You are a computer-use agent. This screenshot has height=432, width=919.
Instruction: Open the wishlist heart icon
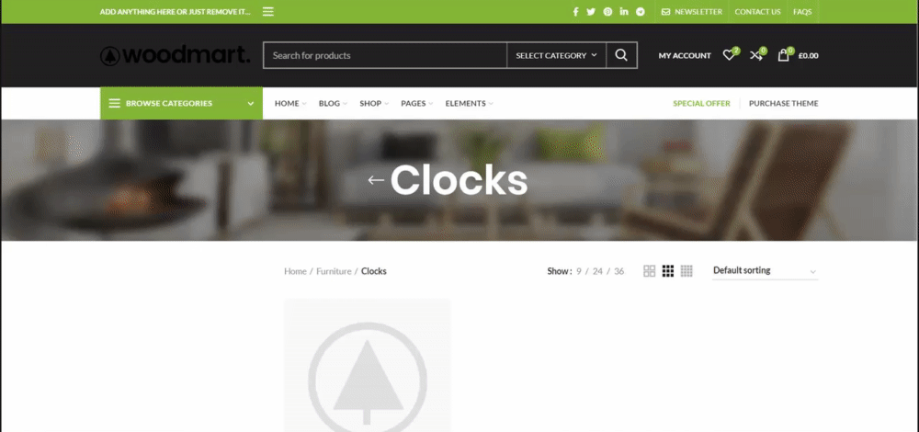[729, 55]
